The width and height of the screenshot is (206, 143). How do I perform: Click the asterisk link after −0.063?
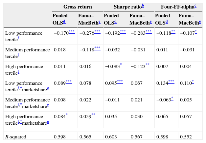click(x=172, y=98)
